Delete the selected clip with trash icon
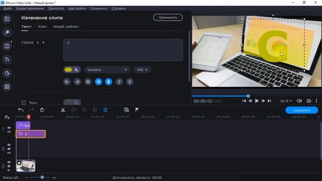322x181 pixels. [x=42, y=110]
